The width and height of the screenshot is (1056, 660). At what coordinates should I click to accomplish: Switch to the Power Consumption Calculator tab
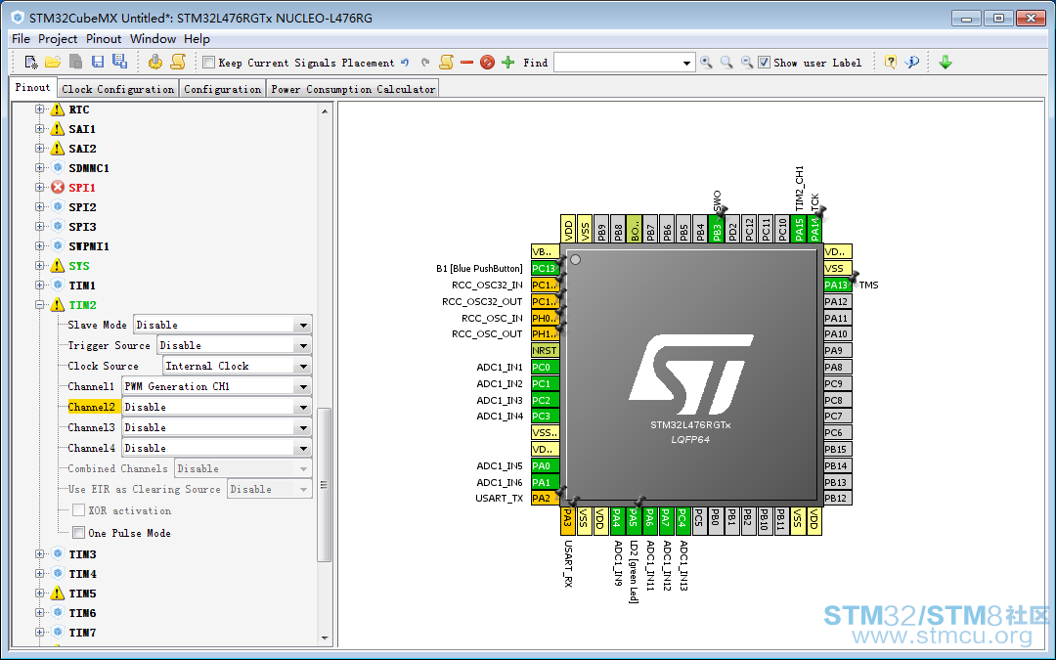[353, 89]
